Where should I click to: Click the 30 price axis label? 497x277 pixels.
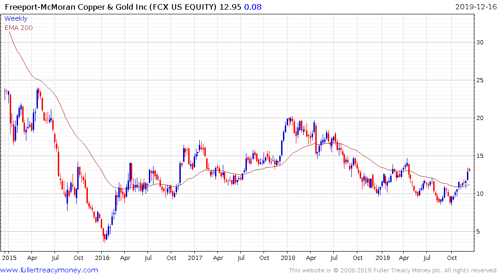pyautogui.click(x=480, y=42)
